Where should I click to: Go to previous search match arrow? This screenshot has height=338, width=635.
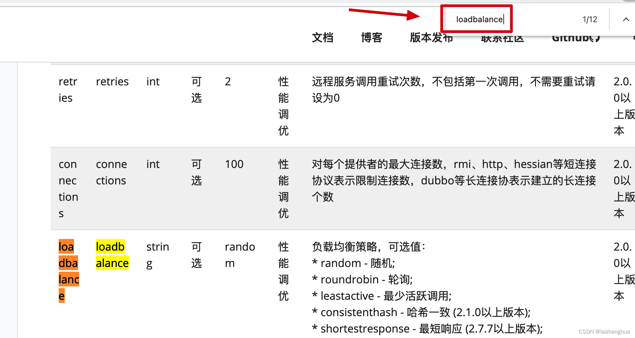coord(626,19)
